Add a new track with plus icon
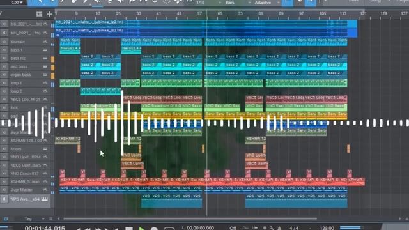The image size is (409, 230). click(49, 14)
